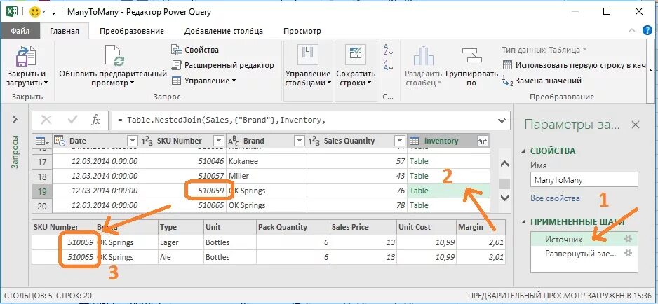Click the Kokanee brand cell
Screen dimensions: 658x304
click(x=267, y=161)
